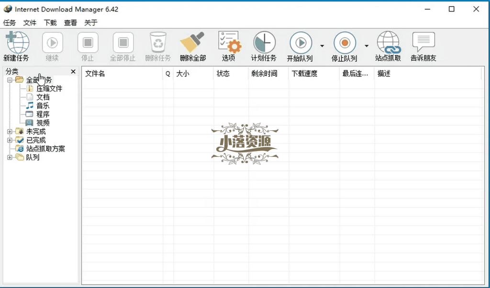Image resolution: width=490 pixels, height=288 pixels.
Task: Open the 文件 menu
Action: (x=30, y=23)
